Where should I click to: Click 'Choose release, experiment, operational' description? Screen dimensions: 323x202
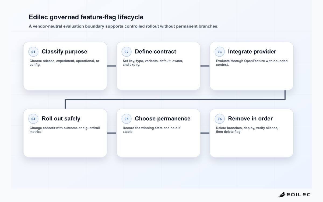point(64,63)
